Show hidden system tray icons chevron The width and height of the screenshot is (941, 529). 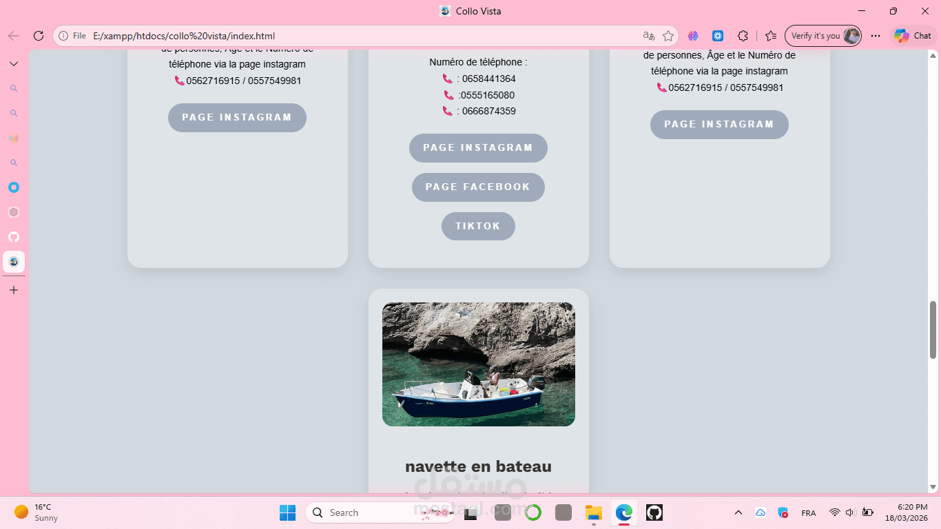click(x=738, y=512)
